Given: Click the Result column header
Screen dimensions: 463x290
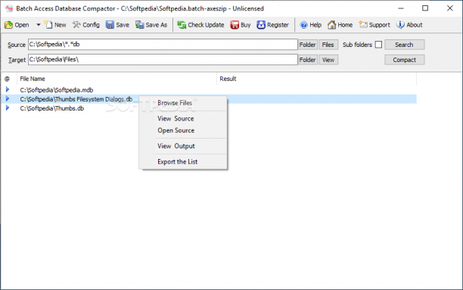Looking at the screenshot, I should tap(317, 79).
